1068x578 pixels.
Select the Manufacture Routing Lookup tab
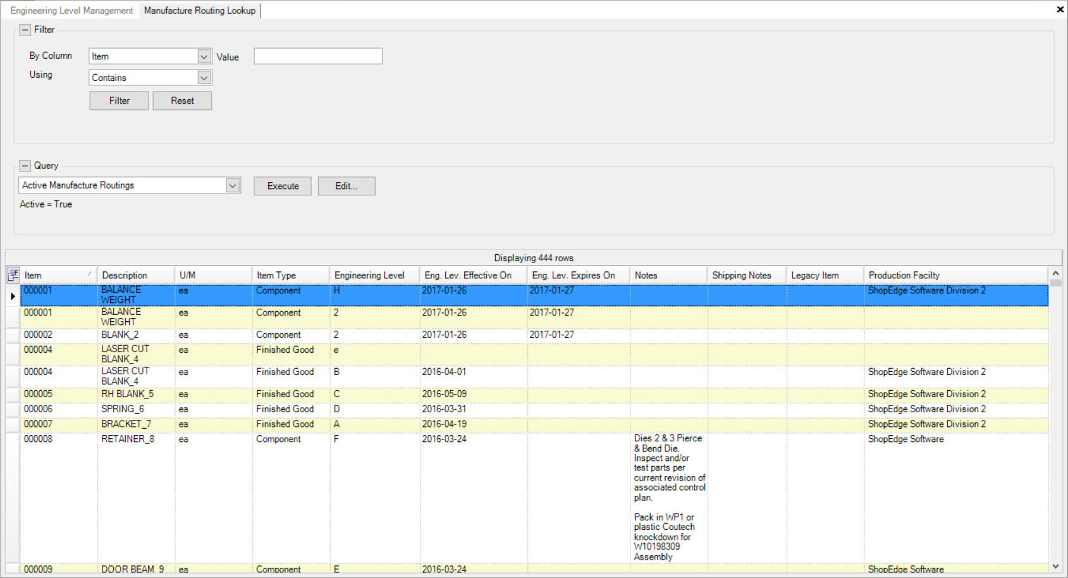click(200, 11)
